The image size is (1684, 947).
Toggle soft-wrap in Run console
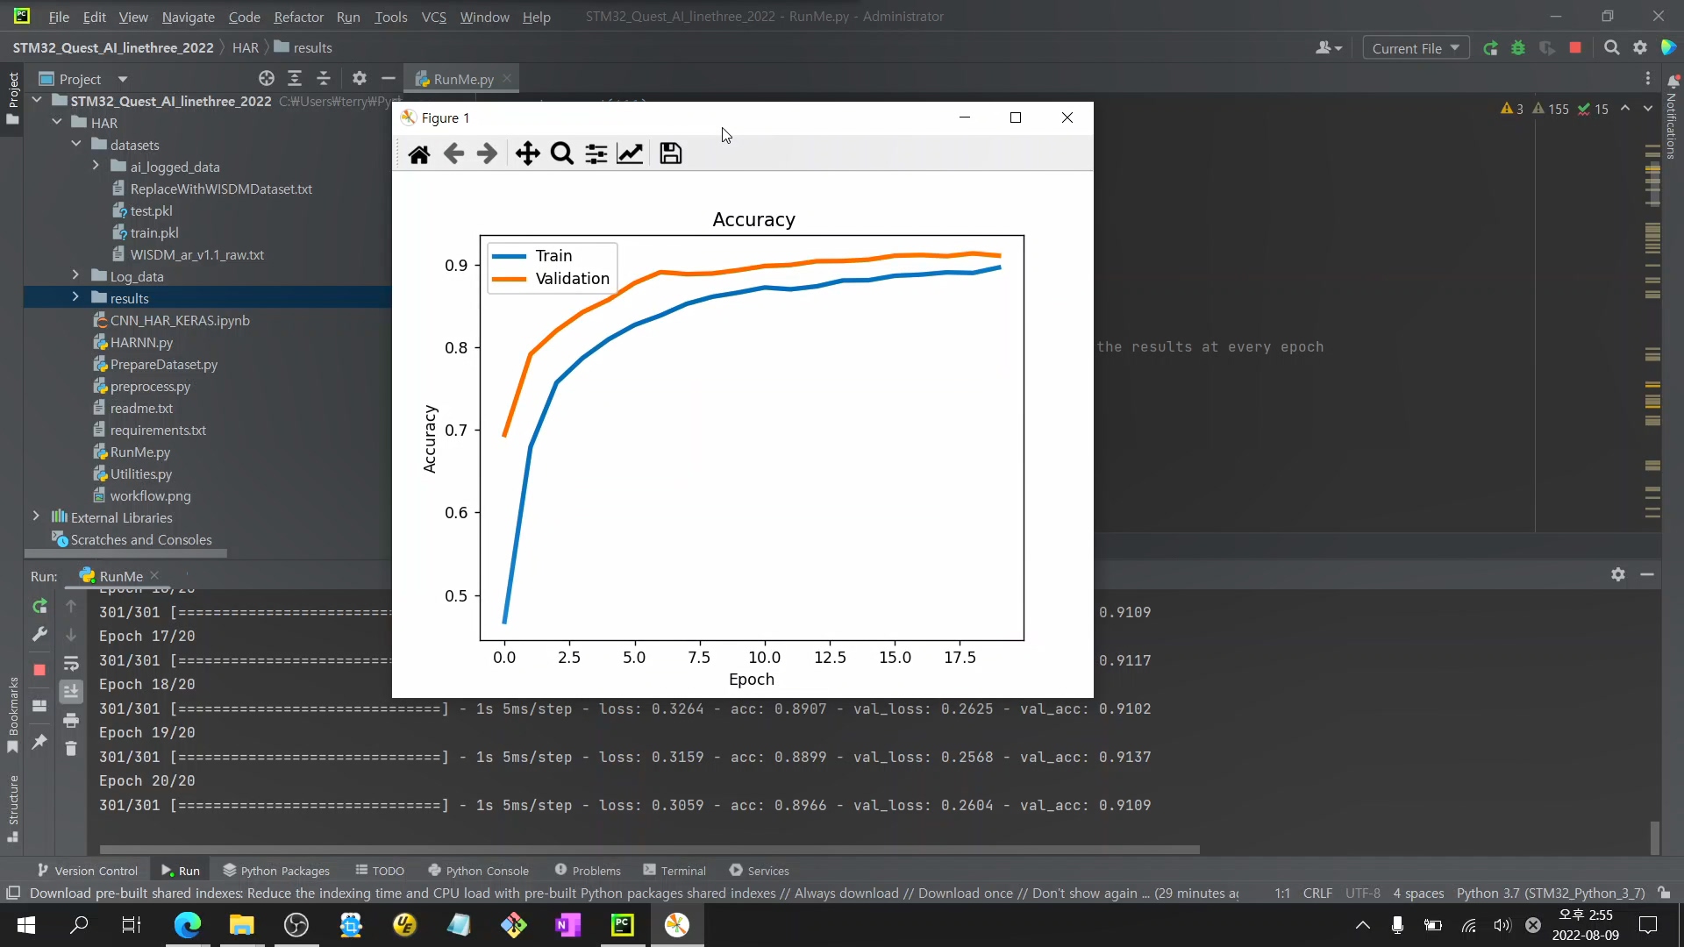[71, 664]
